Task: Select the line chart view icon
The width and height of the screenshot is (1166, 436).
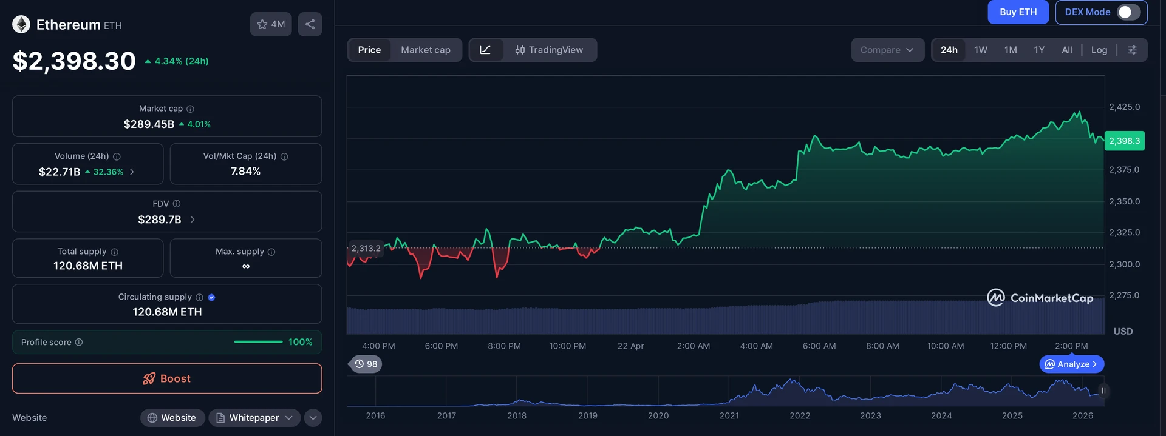Action: pyautogui.click(x=485, y=50)
